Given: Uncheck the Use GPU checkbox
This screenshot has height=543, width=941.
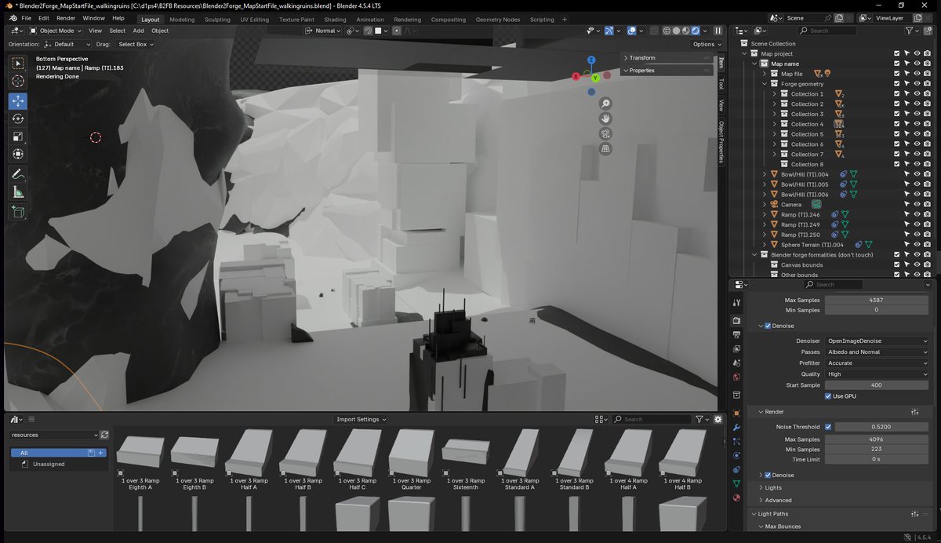Looking at the screenshot, I should pos(828,396).
